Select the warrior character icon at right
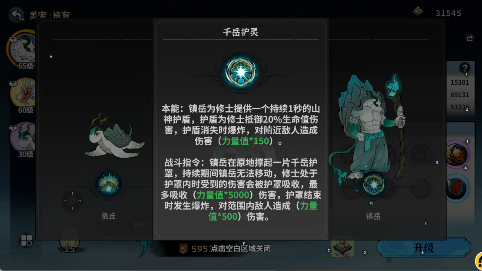Image resolution: width=482 pixels, height=271 pixels. click(x=457, y=154)
